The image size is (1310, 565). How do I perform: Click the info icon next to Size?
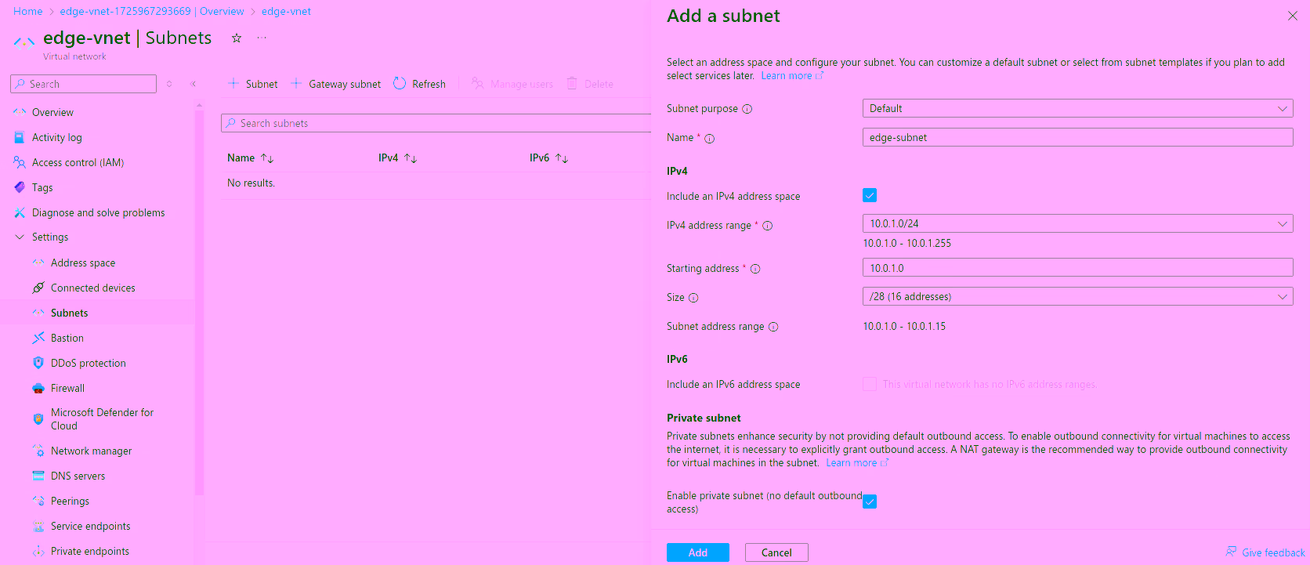693,298
